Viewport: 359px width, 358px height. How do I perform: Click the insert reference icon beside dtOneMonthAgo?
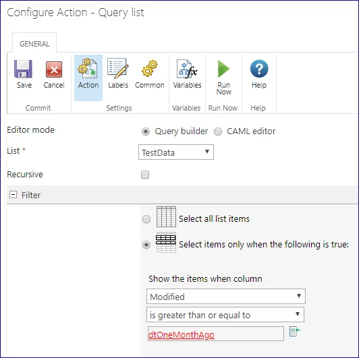[x=294, y=331]
